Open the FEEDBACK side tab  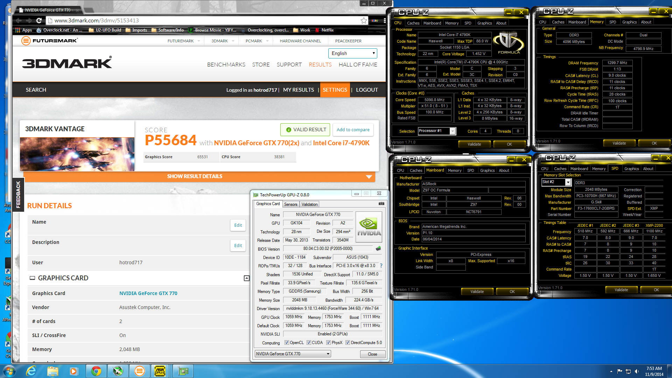[18, 195]
